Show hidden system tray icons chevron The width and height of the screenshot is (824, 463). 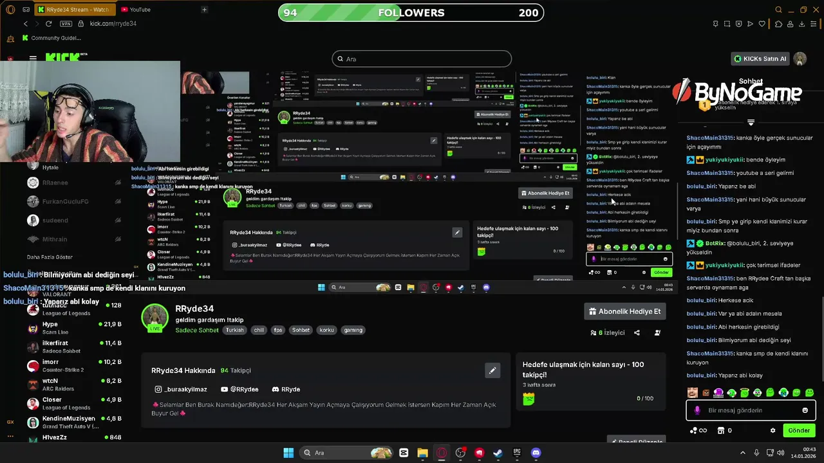pyautogui.click(x=742, y=453)
